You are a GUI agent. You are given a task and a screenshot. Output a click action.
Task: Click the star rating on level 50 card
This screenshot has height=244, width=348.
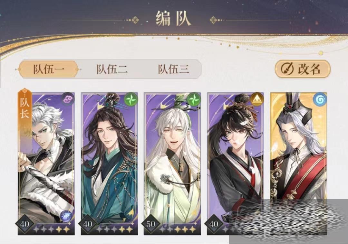pyautogui.click(x=178, y=230)
